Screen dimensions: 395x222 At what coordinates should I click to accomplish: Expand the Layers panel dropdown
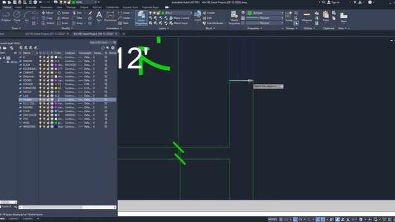click(164, 28)
